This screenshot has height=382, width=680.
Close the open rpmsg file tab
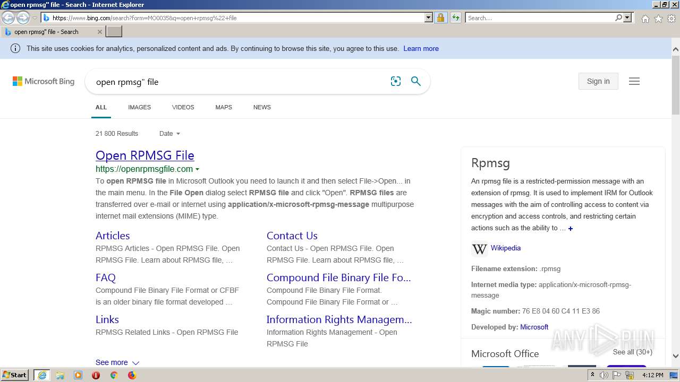99,32
